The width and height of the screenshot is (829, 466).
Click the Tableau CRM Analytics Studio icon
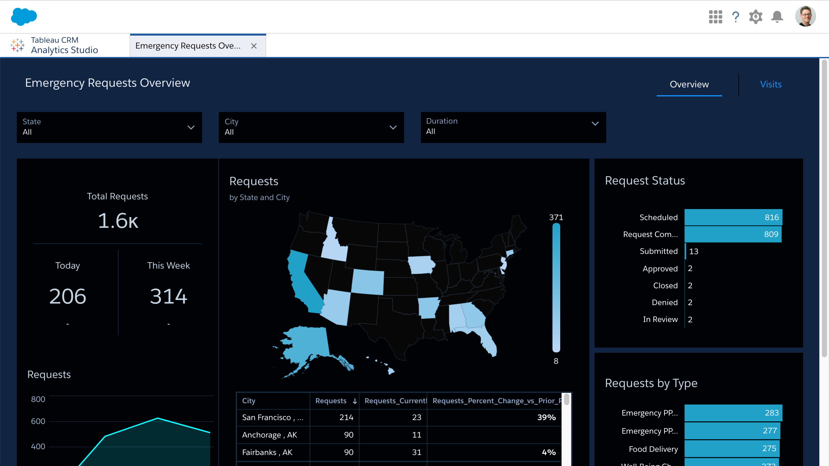(17, 45)
